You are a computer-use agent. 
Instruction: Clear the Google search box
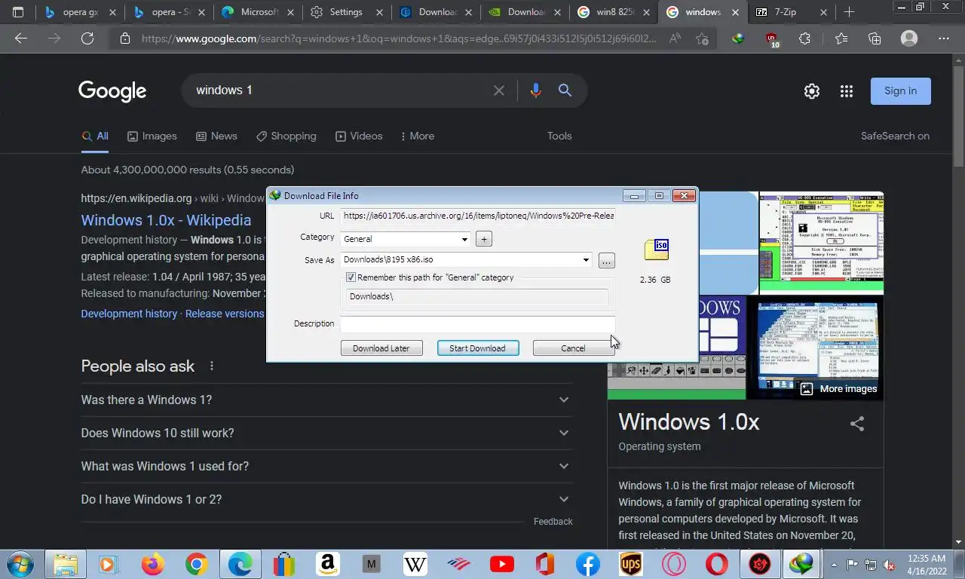click(499, 90)
